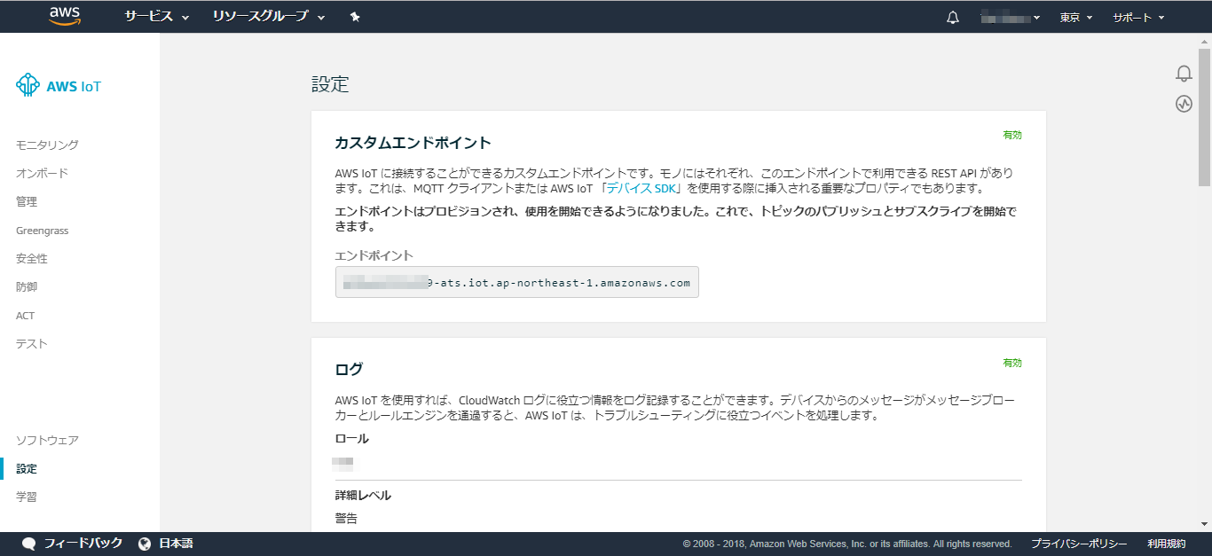Open the account name dropdown

1011,17
